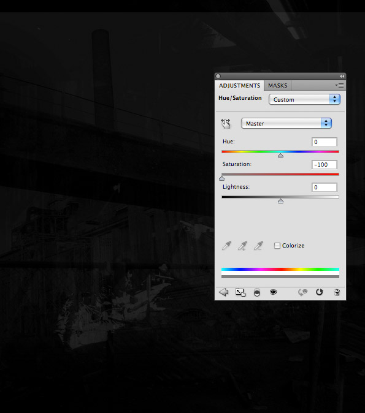Click the 'Saturation:' label
Screen dimensions: 365x413
click(237, 164)
